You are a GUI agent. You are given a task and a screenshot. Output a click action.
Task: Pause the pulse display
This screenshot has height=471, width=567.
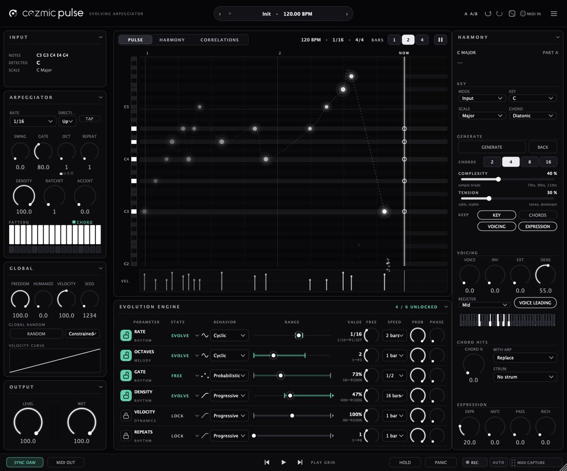point(440,40)
